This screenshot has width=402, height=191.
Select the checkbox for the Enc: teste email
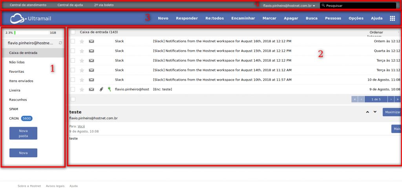[73, 89]
